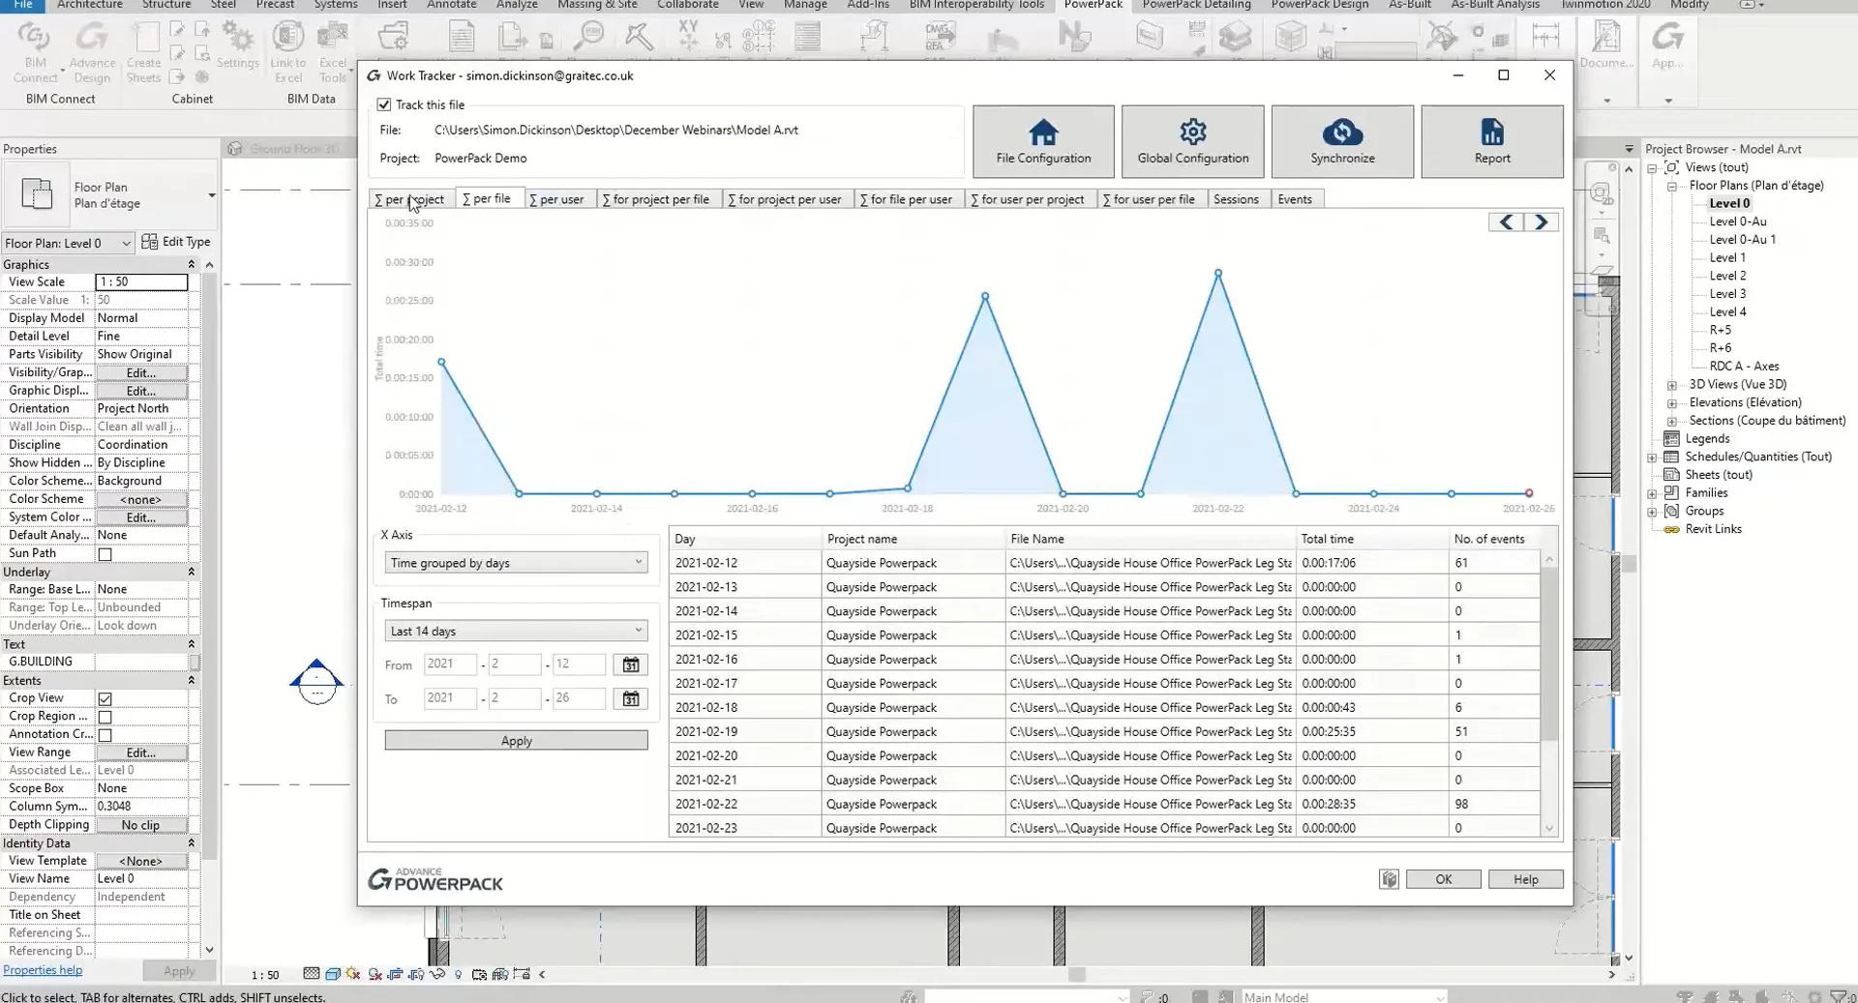Viewport: 1858px width, 1003px height.
Task: Go to previous chart period arrow
Action: (x=1506, y=222)
